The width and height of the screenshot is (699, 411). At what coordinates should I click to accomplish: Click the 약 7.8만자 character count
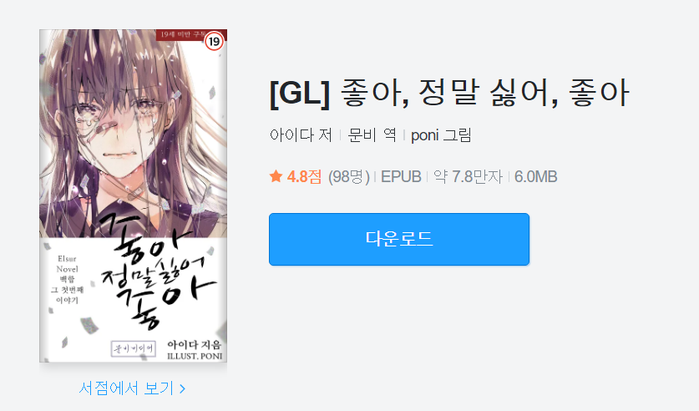[x=468, y=176]
